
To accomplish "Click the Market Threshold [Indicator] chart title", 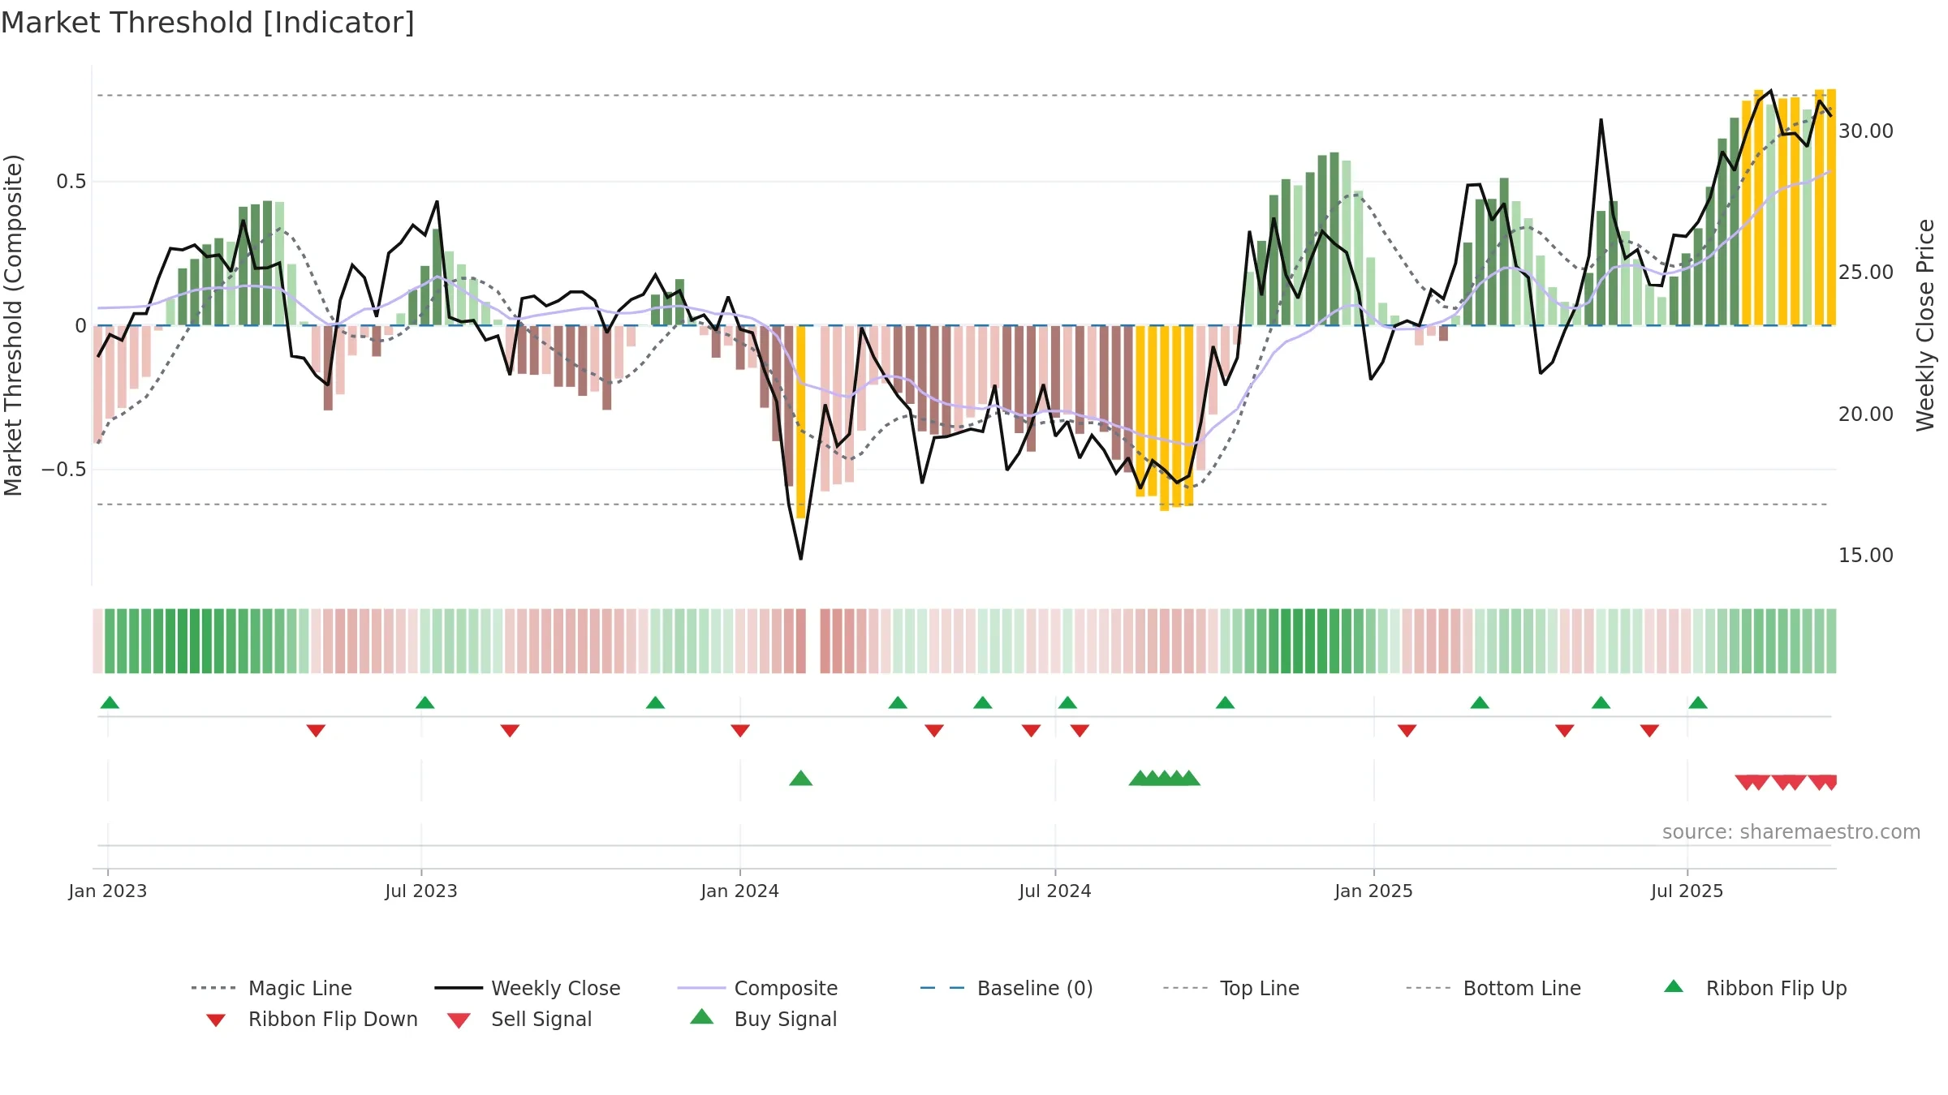I will pyautogui.click(x=208, y=23).
